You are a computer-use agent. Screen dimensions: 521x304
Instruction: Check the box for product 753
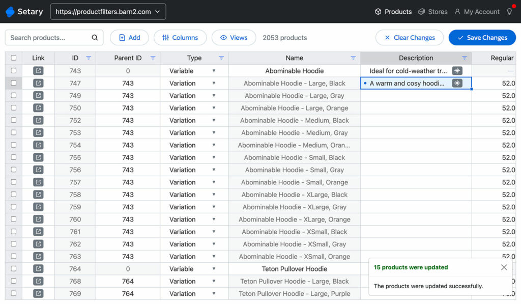coord(14,132)
